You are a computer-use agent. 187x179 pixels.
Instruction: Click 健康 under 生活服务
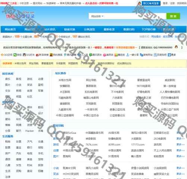pos(19,159)
